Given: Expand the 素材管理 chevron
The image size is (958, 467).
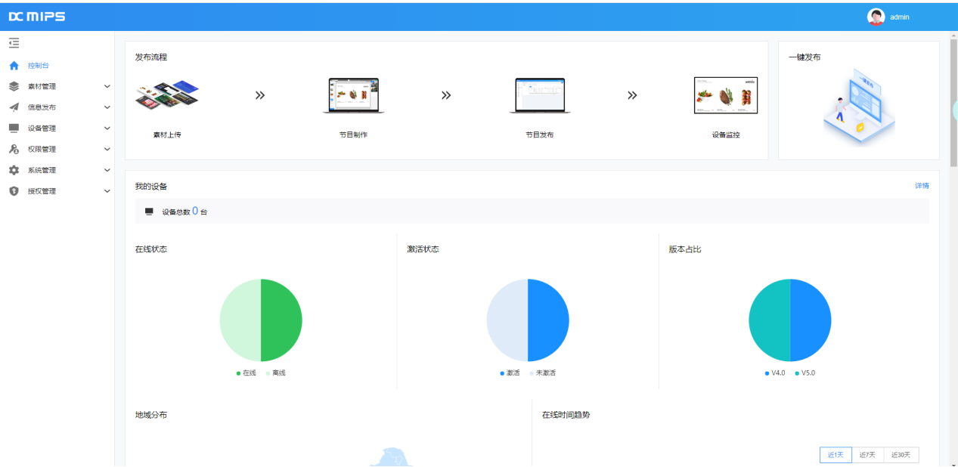Looking at the screenshot, I should [107, 86].
